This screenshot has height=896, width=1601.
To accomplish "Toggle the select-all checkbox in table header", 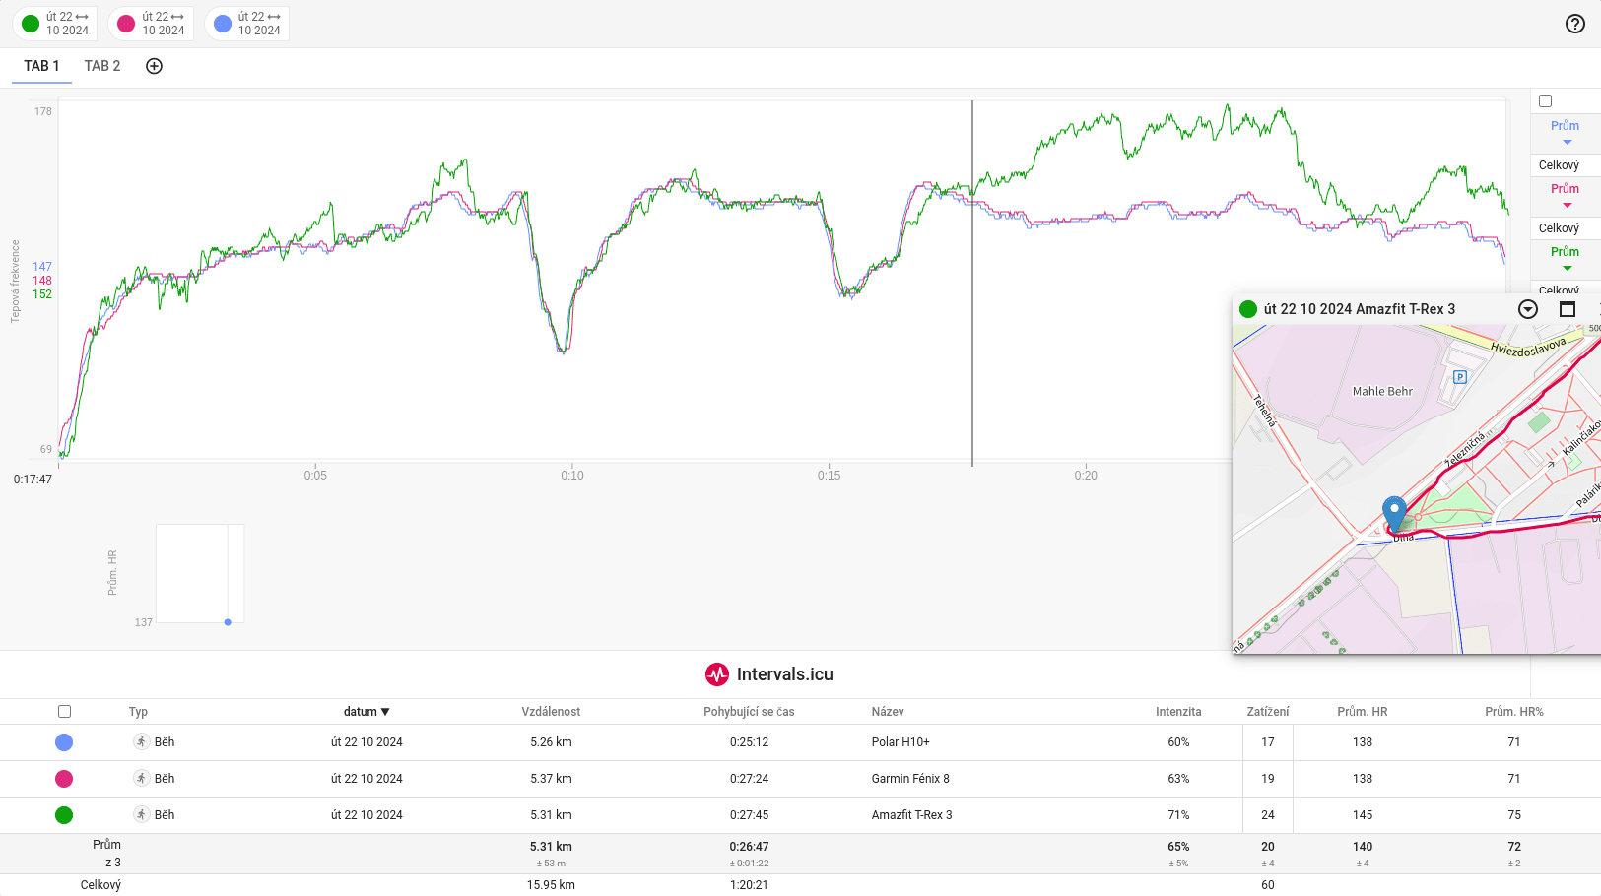I will [65, 712].
